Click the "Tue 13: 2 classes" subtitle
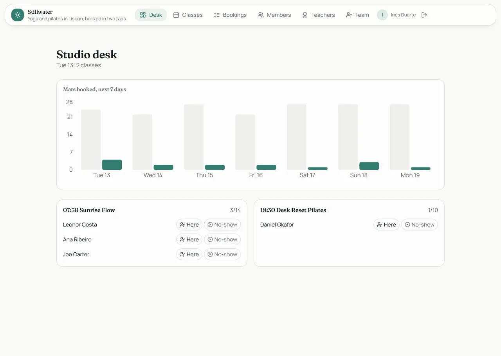Screen dimensions: 501x356 [x=79, y=65]
